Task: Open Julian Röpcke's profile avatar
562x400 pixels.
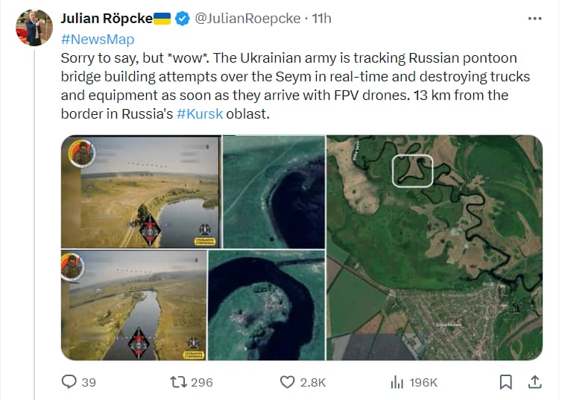Action: pos(34,28)
